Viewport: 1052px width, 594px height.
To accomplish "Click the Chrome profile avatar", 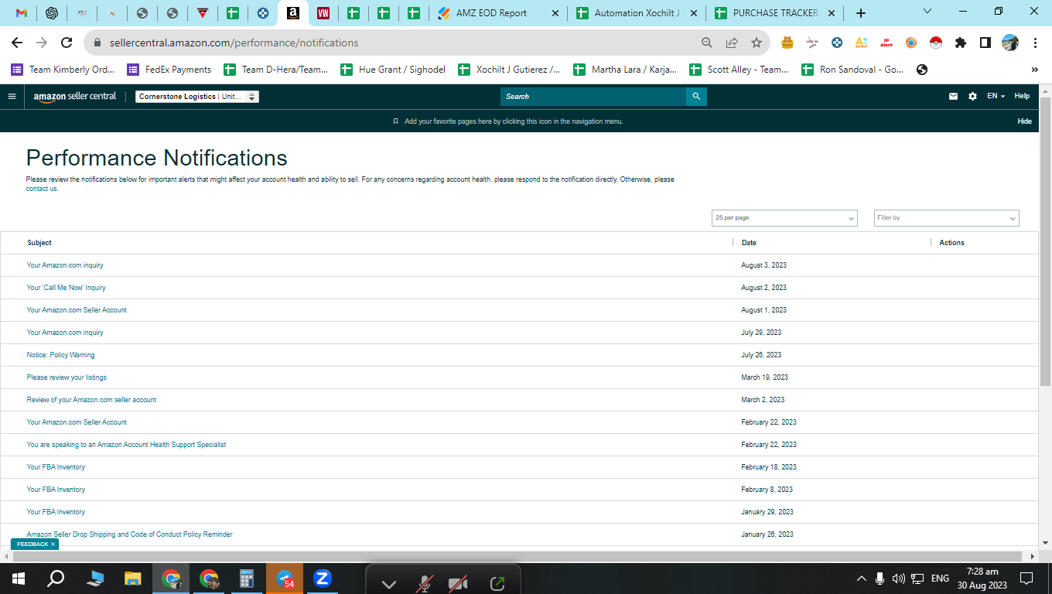I will pyautogui.click(x=1010, y=43).
